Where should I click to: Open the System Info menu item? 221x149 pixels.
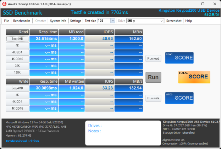[x=58, y=21]
